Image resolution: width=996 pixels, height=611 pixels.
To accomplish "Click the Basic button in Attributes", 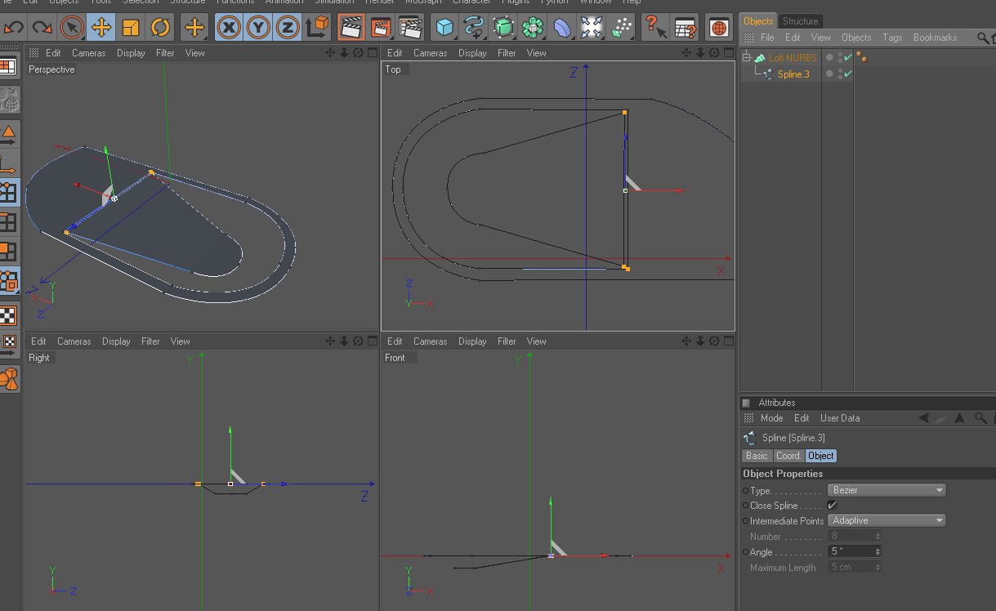I will 757,456.
